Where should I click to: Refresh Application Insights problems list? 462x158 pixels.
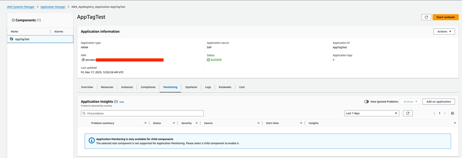coord(408,113)
